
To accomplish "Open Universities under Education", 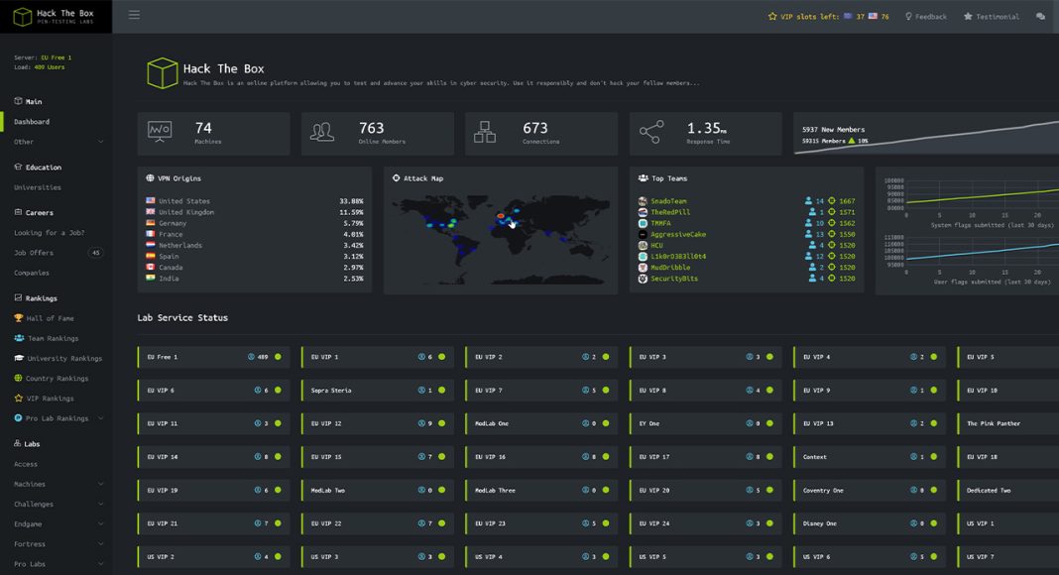I will [x=38, y=187].
